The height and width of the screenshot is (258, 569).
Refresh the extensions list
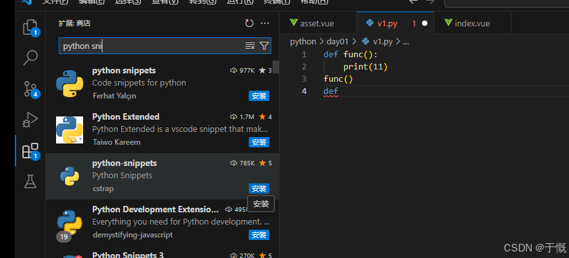(249, 24)
